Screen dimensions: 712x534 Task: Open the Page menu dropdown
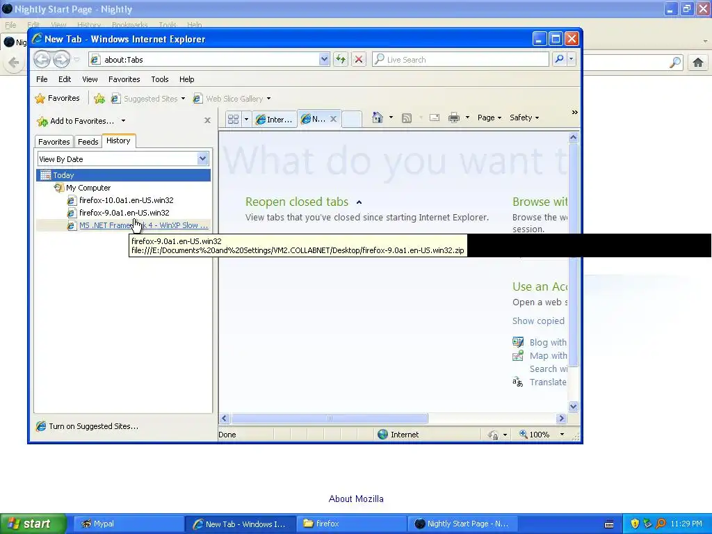(x=489, y=118)
